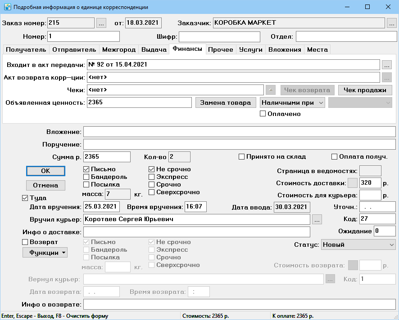Screen dimensions: 399x320
Task: Click the Шифр input field
Action: (220, 37)
